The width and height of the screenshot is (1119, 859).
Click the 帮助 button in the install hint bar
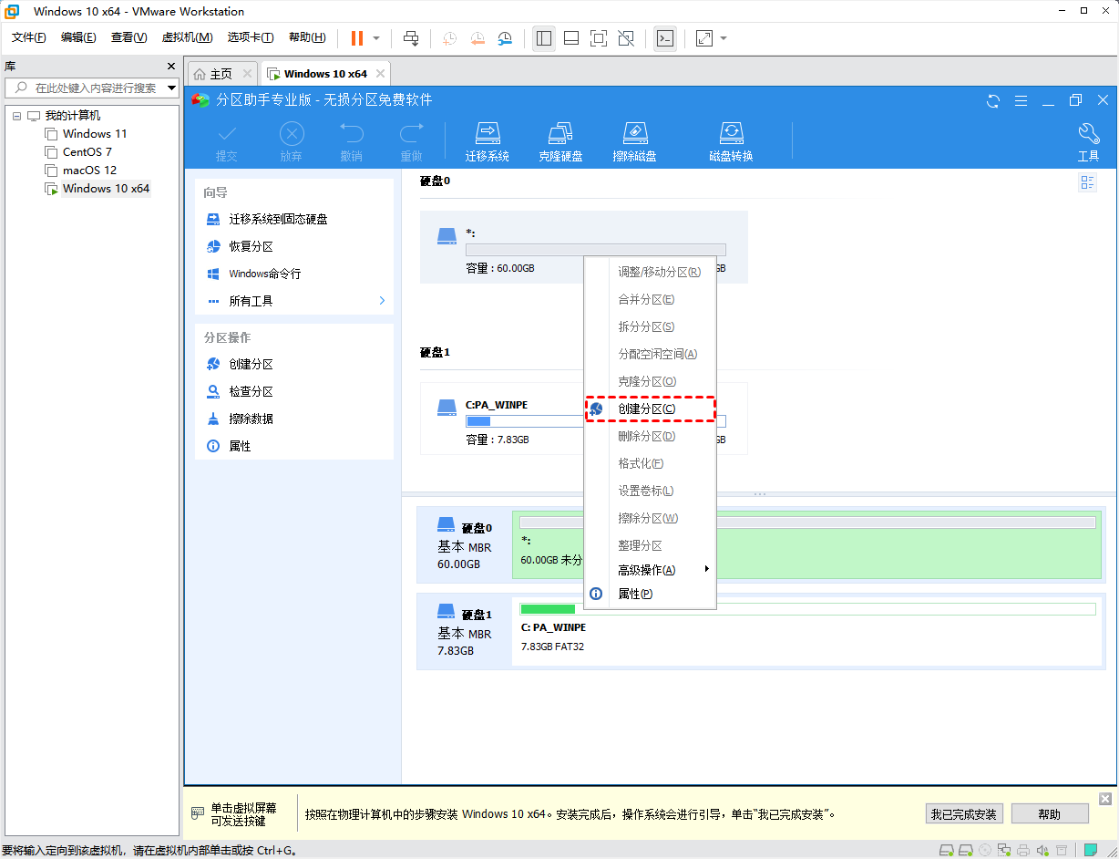1050,814
